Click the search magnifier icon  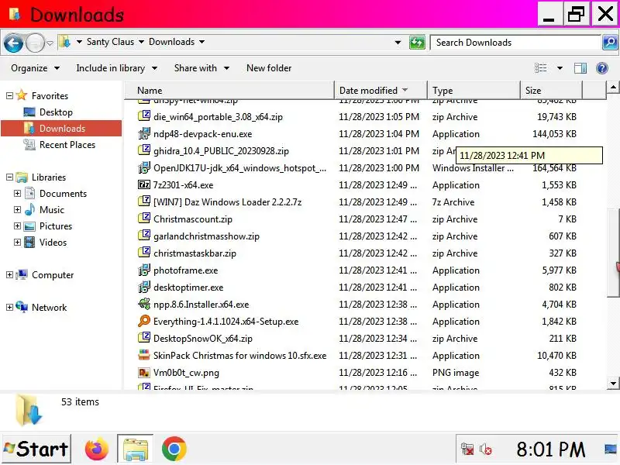pos(610,43)
